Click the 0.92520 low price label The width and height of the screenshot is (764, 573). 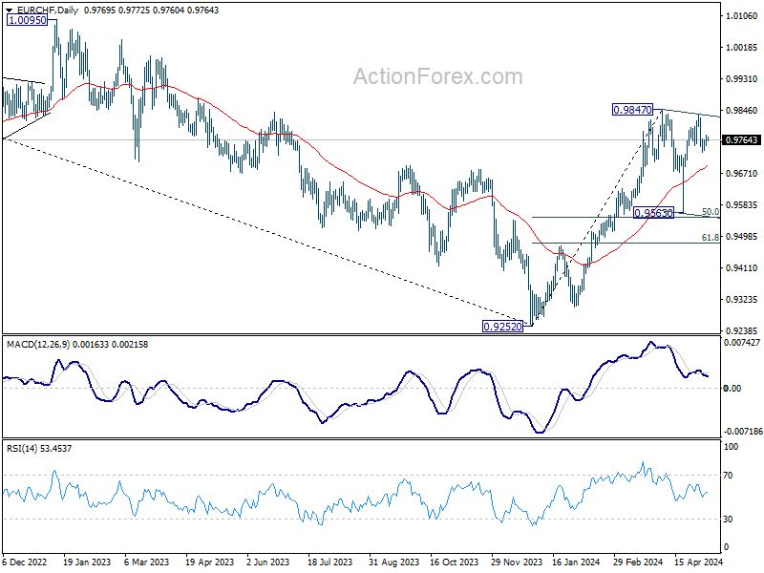(x=502, y=326)
